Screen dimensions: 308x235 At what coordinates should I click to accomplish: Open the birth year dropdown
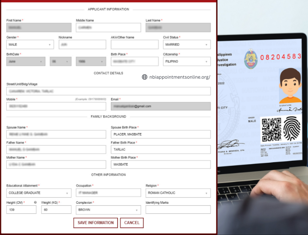point(91,61)
